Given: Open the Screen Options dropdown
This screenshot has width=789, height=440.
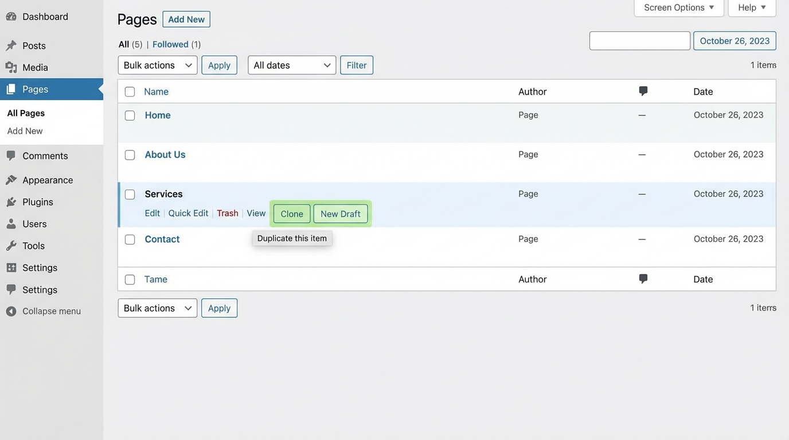Looking at the screenshot, I should (678, 7).
